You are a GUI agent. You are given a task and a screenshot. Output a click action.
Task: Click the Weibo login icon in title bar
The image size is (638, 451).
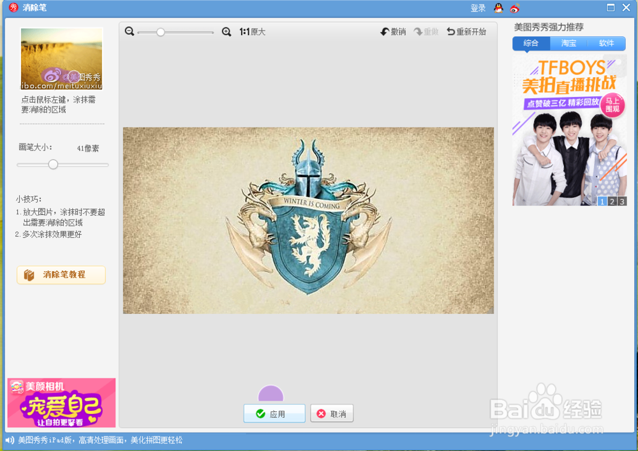coord(515,8)
